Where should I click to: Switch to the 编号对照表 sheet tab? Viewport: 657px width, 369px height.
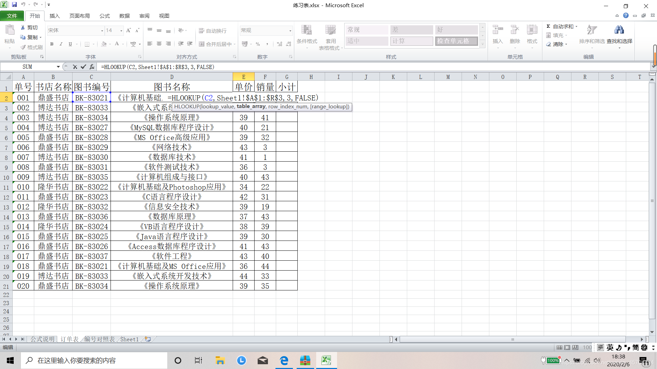[x=100, y=339]
